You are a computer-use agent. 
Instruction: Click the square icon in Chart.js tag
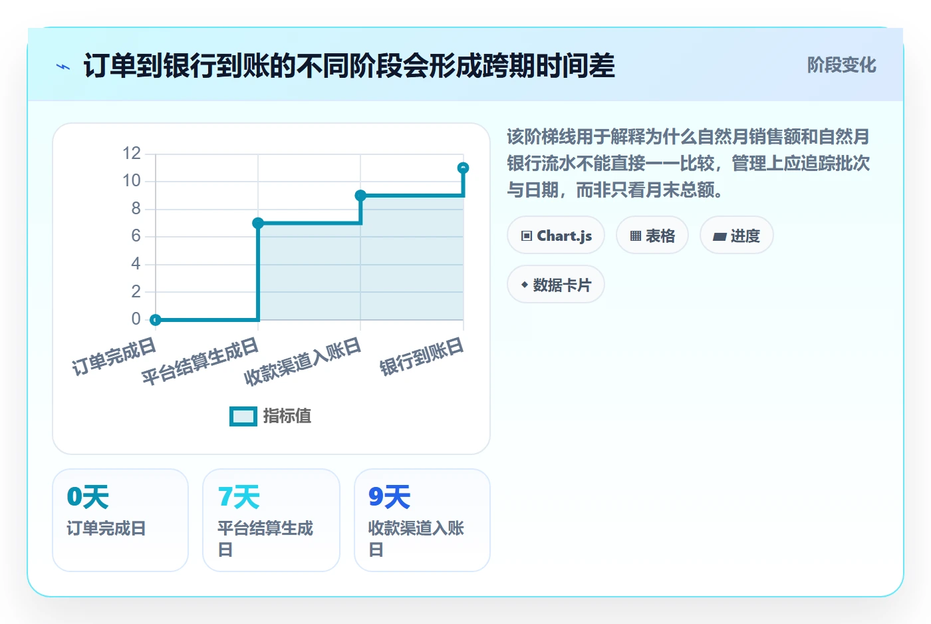(527, 235)
